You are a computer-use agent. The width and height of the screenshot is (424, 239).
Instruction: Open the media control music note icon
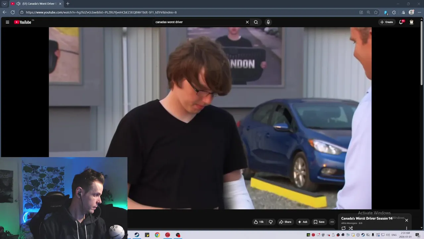pos(403,12)
